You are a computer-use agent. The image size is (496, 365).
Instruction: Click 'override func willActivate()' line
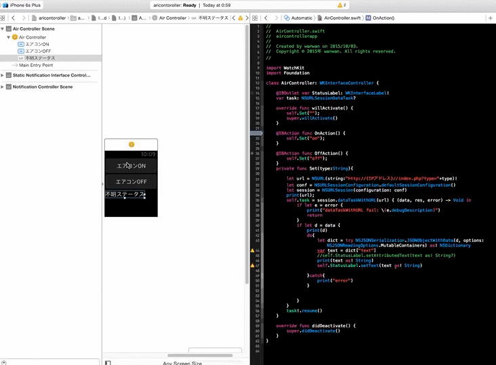(x=314, y=108)
